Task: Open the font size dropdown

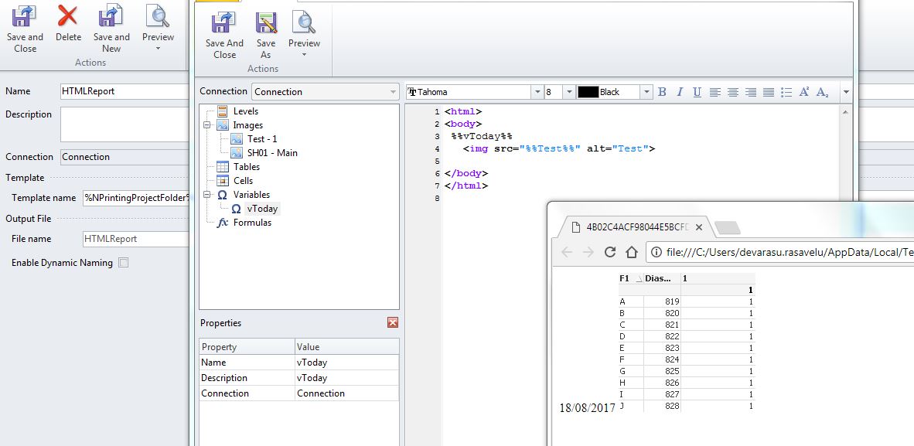Action: [x=569, y=92]
